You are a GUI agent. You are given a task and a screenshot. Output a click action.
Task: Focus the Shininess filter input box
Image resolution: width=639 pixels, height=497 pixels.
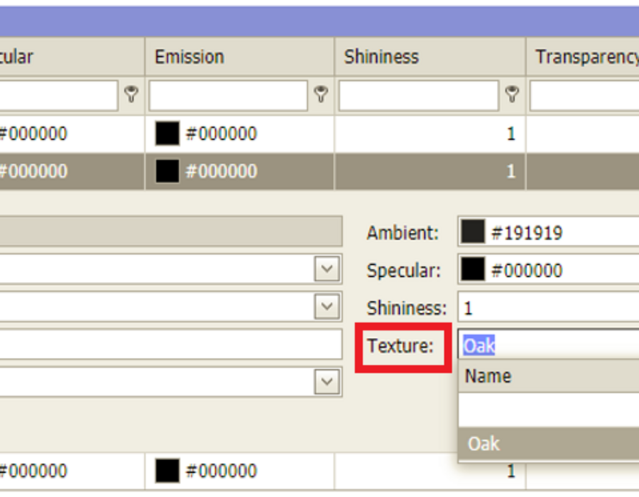coord(418,95)
